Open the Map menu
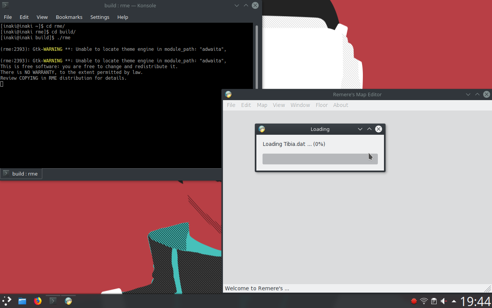Screen dimensions: 492x308 tap(262, 105)
